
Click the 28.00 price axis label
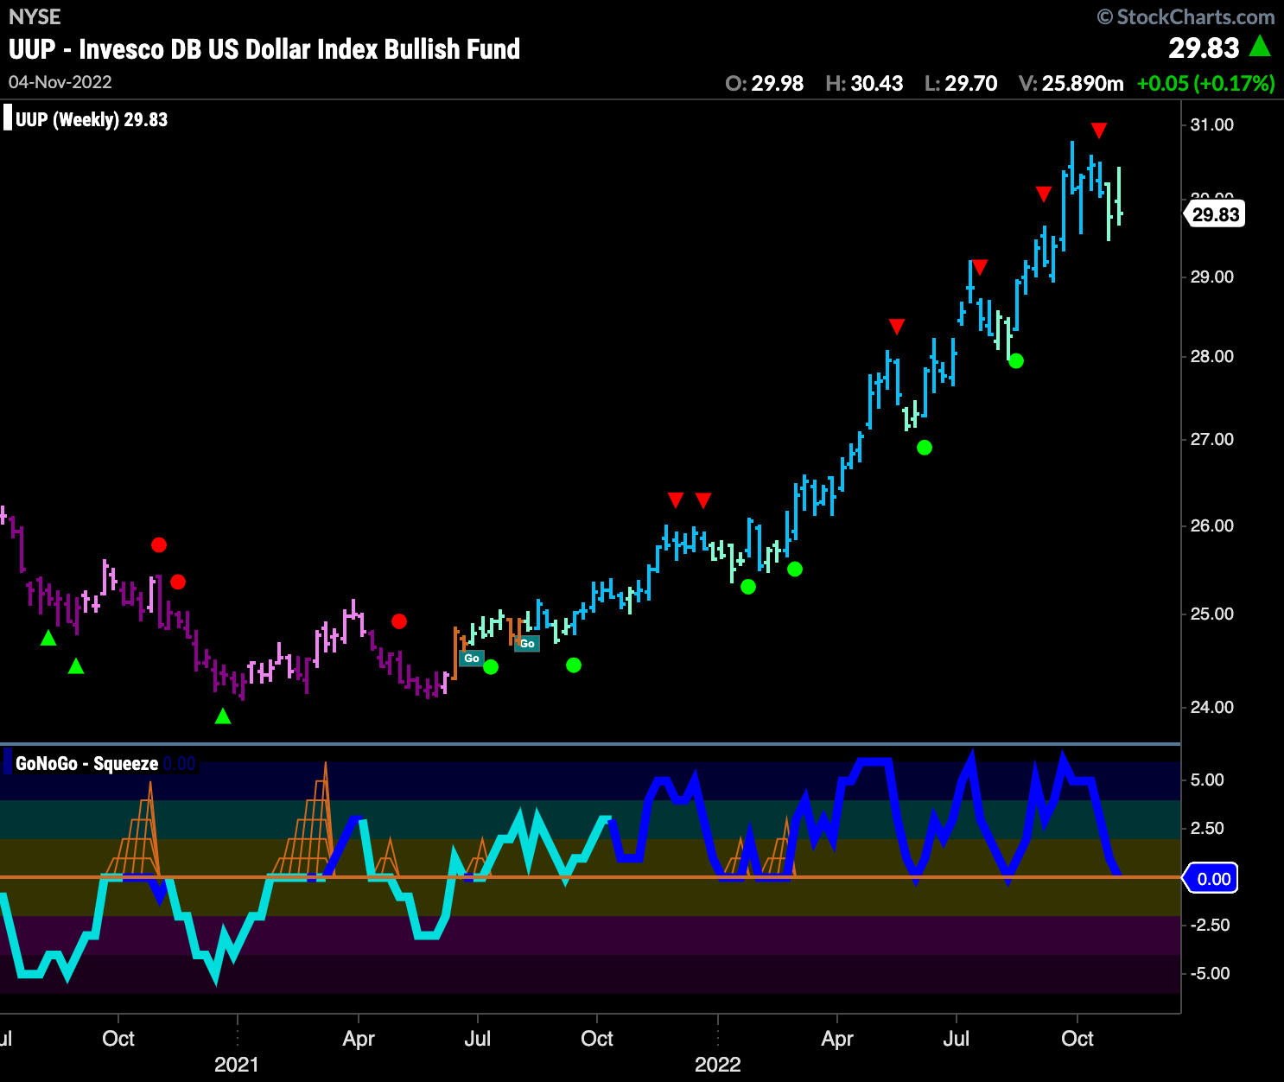pyautogui.click(x=1212, y=356)
